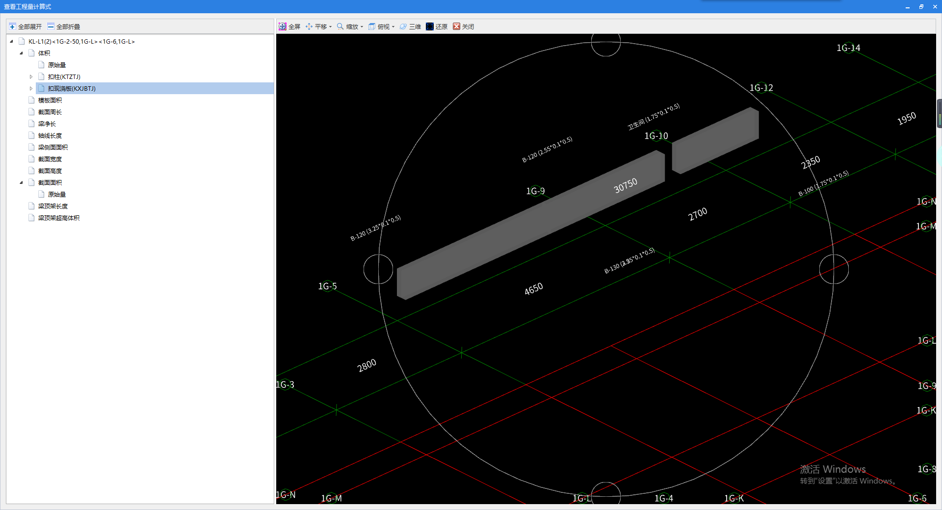Image resolution: width=942 pixels, height=510 pixels.
Task: Minimize the 查看工程量计算式 window
Action: coord(908,6)
